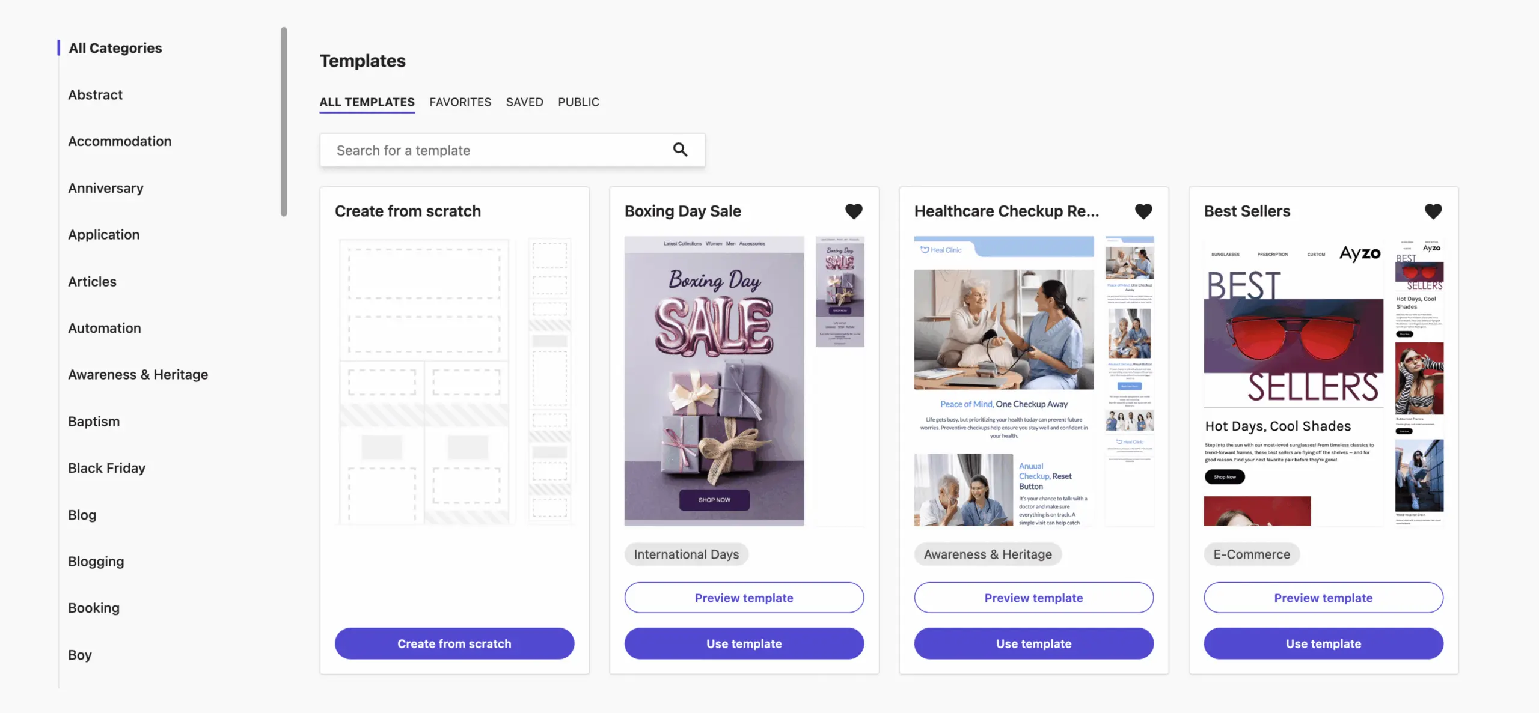Open the Awareness & Heritage category
This screenshot has width=1539, height=713.
(138, 374)
